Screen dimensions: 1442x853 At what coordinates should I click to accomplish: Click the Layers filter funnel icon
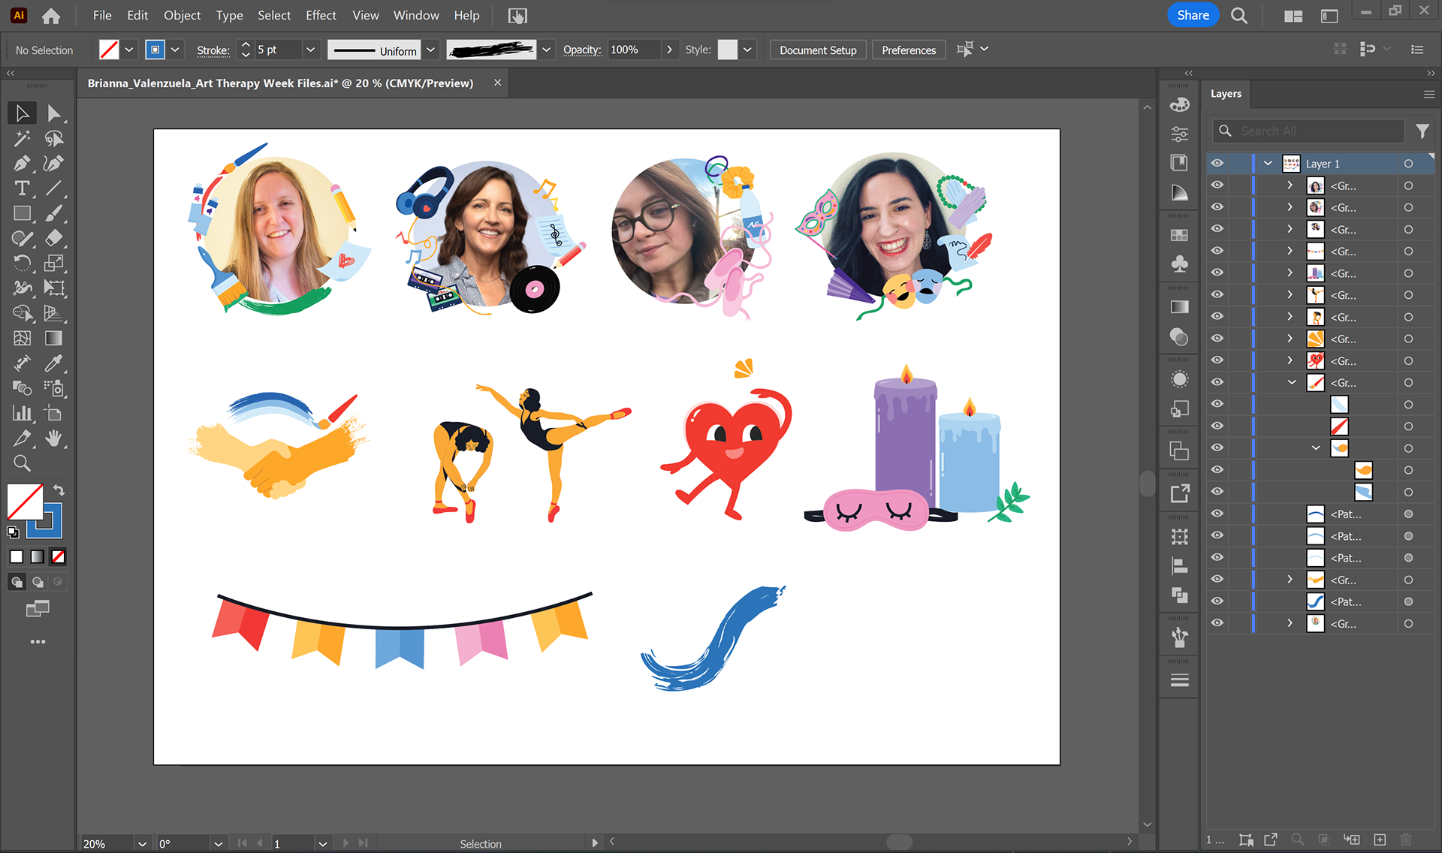point(1422,131)
